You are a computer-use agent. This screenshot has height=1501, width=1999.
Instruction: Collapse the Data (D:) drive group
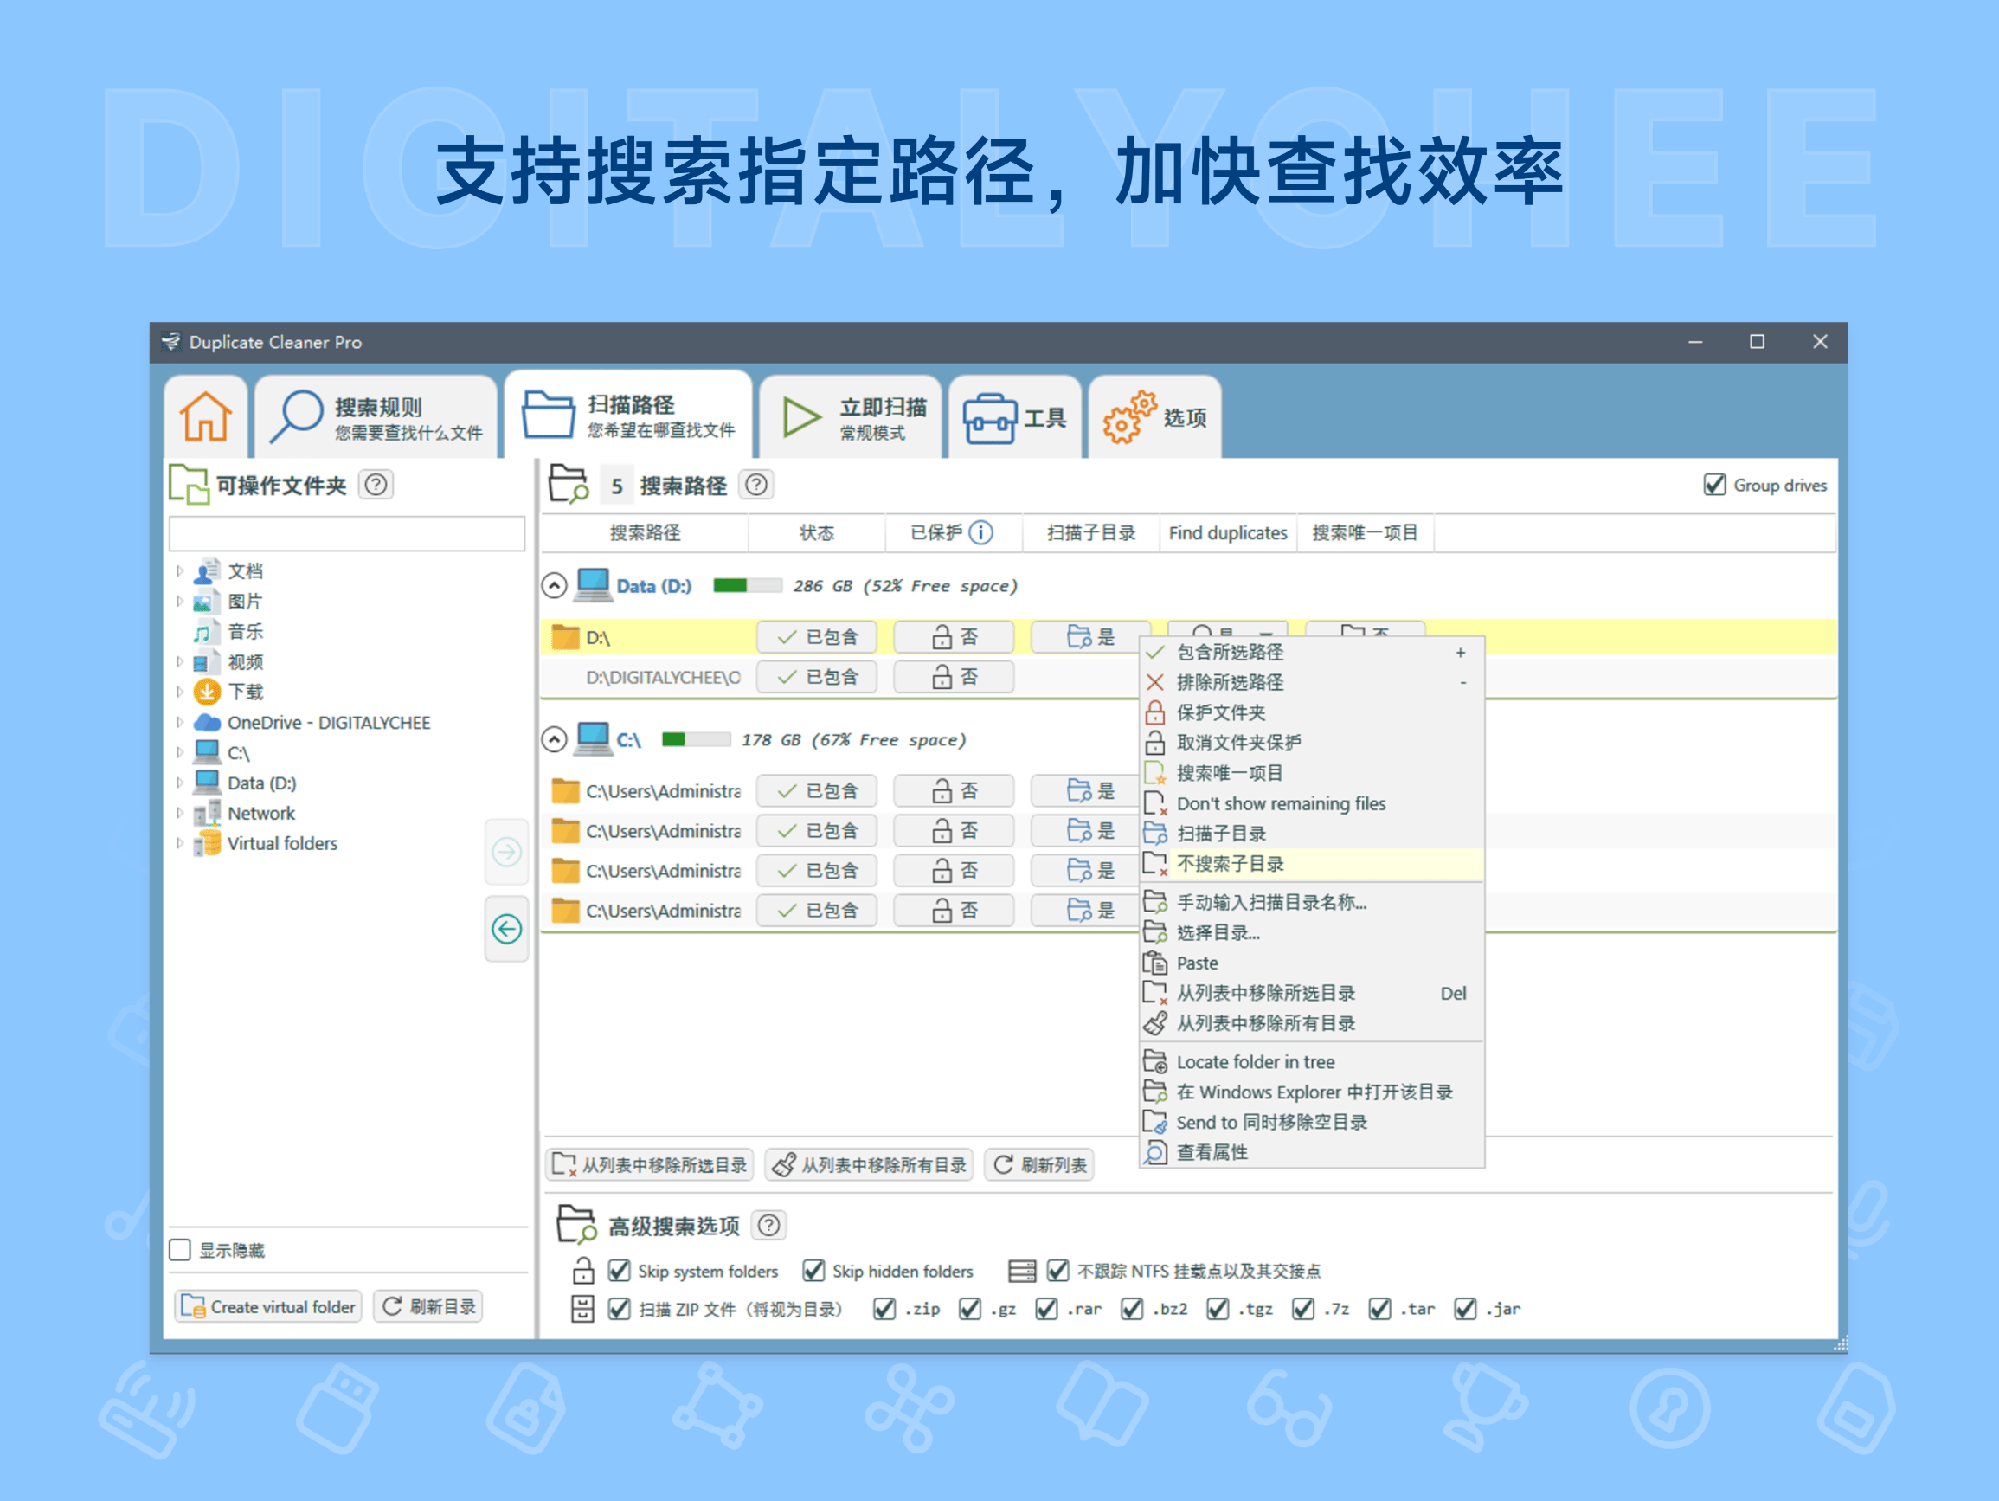554,586
